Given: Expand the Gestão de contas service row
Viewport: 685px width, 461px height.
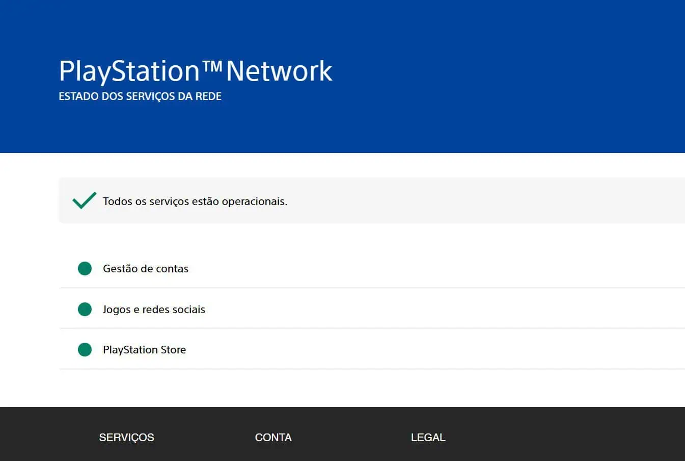Looking at the screenshot, I should coord(372,268).
